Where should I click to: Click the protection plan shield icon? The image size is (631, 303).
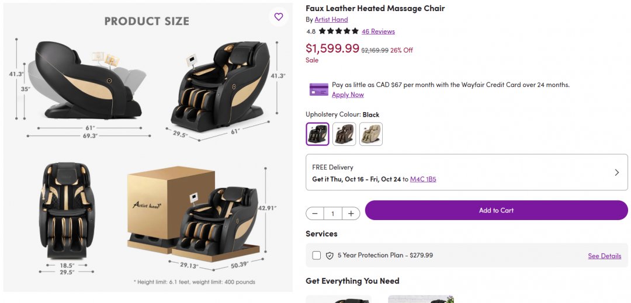(x=330, y=256)
